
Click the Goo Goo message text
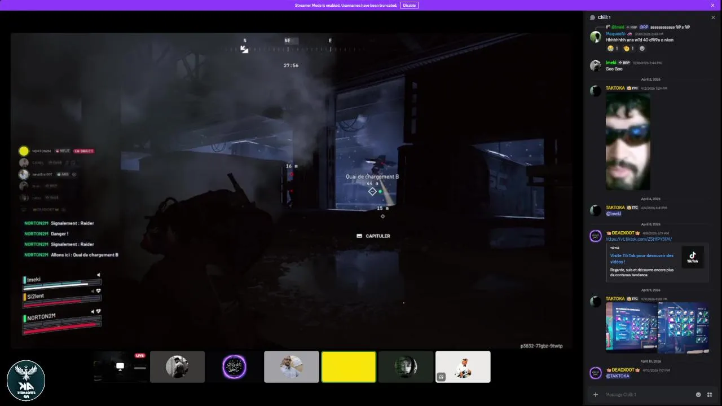(614, 69)
